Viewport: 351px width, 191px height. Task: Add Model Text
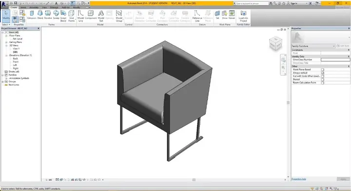click(x=101, y=16)
